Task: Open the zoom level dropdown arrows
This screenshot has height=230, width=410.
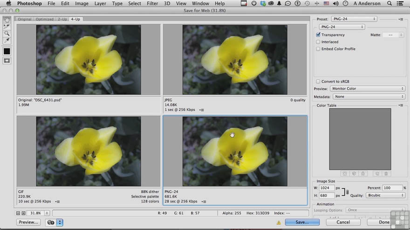Action: click(47, 213)
